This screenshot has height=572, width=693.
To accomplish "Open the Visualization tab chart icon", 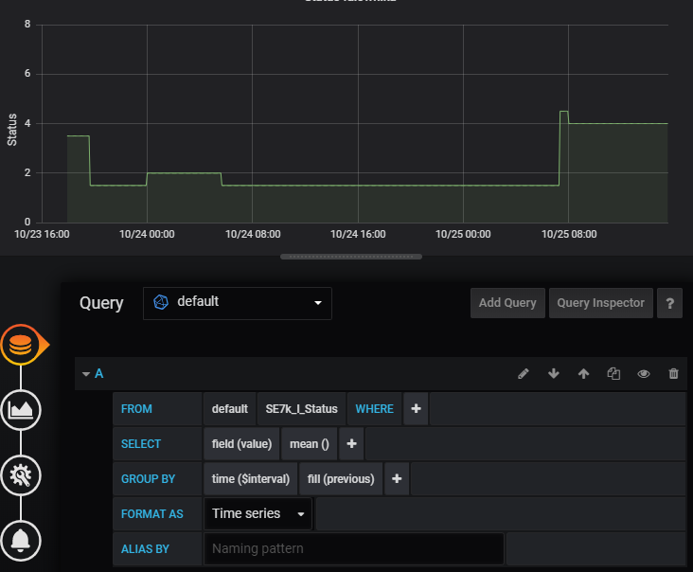I will 21,410.
